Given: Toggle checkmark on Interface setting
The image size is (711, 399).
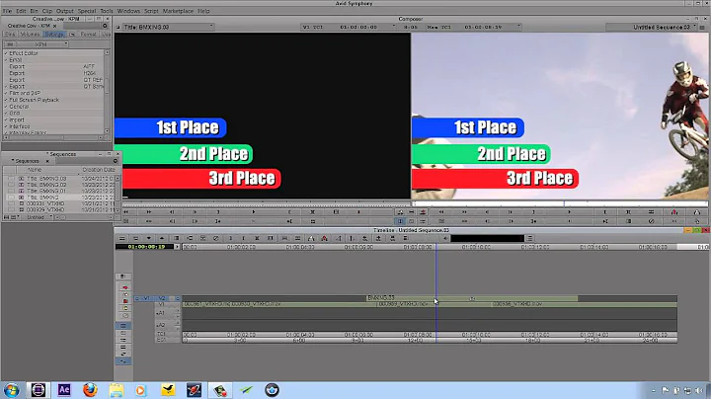Looking at the screenshot, I should [6, 126].
